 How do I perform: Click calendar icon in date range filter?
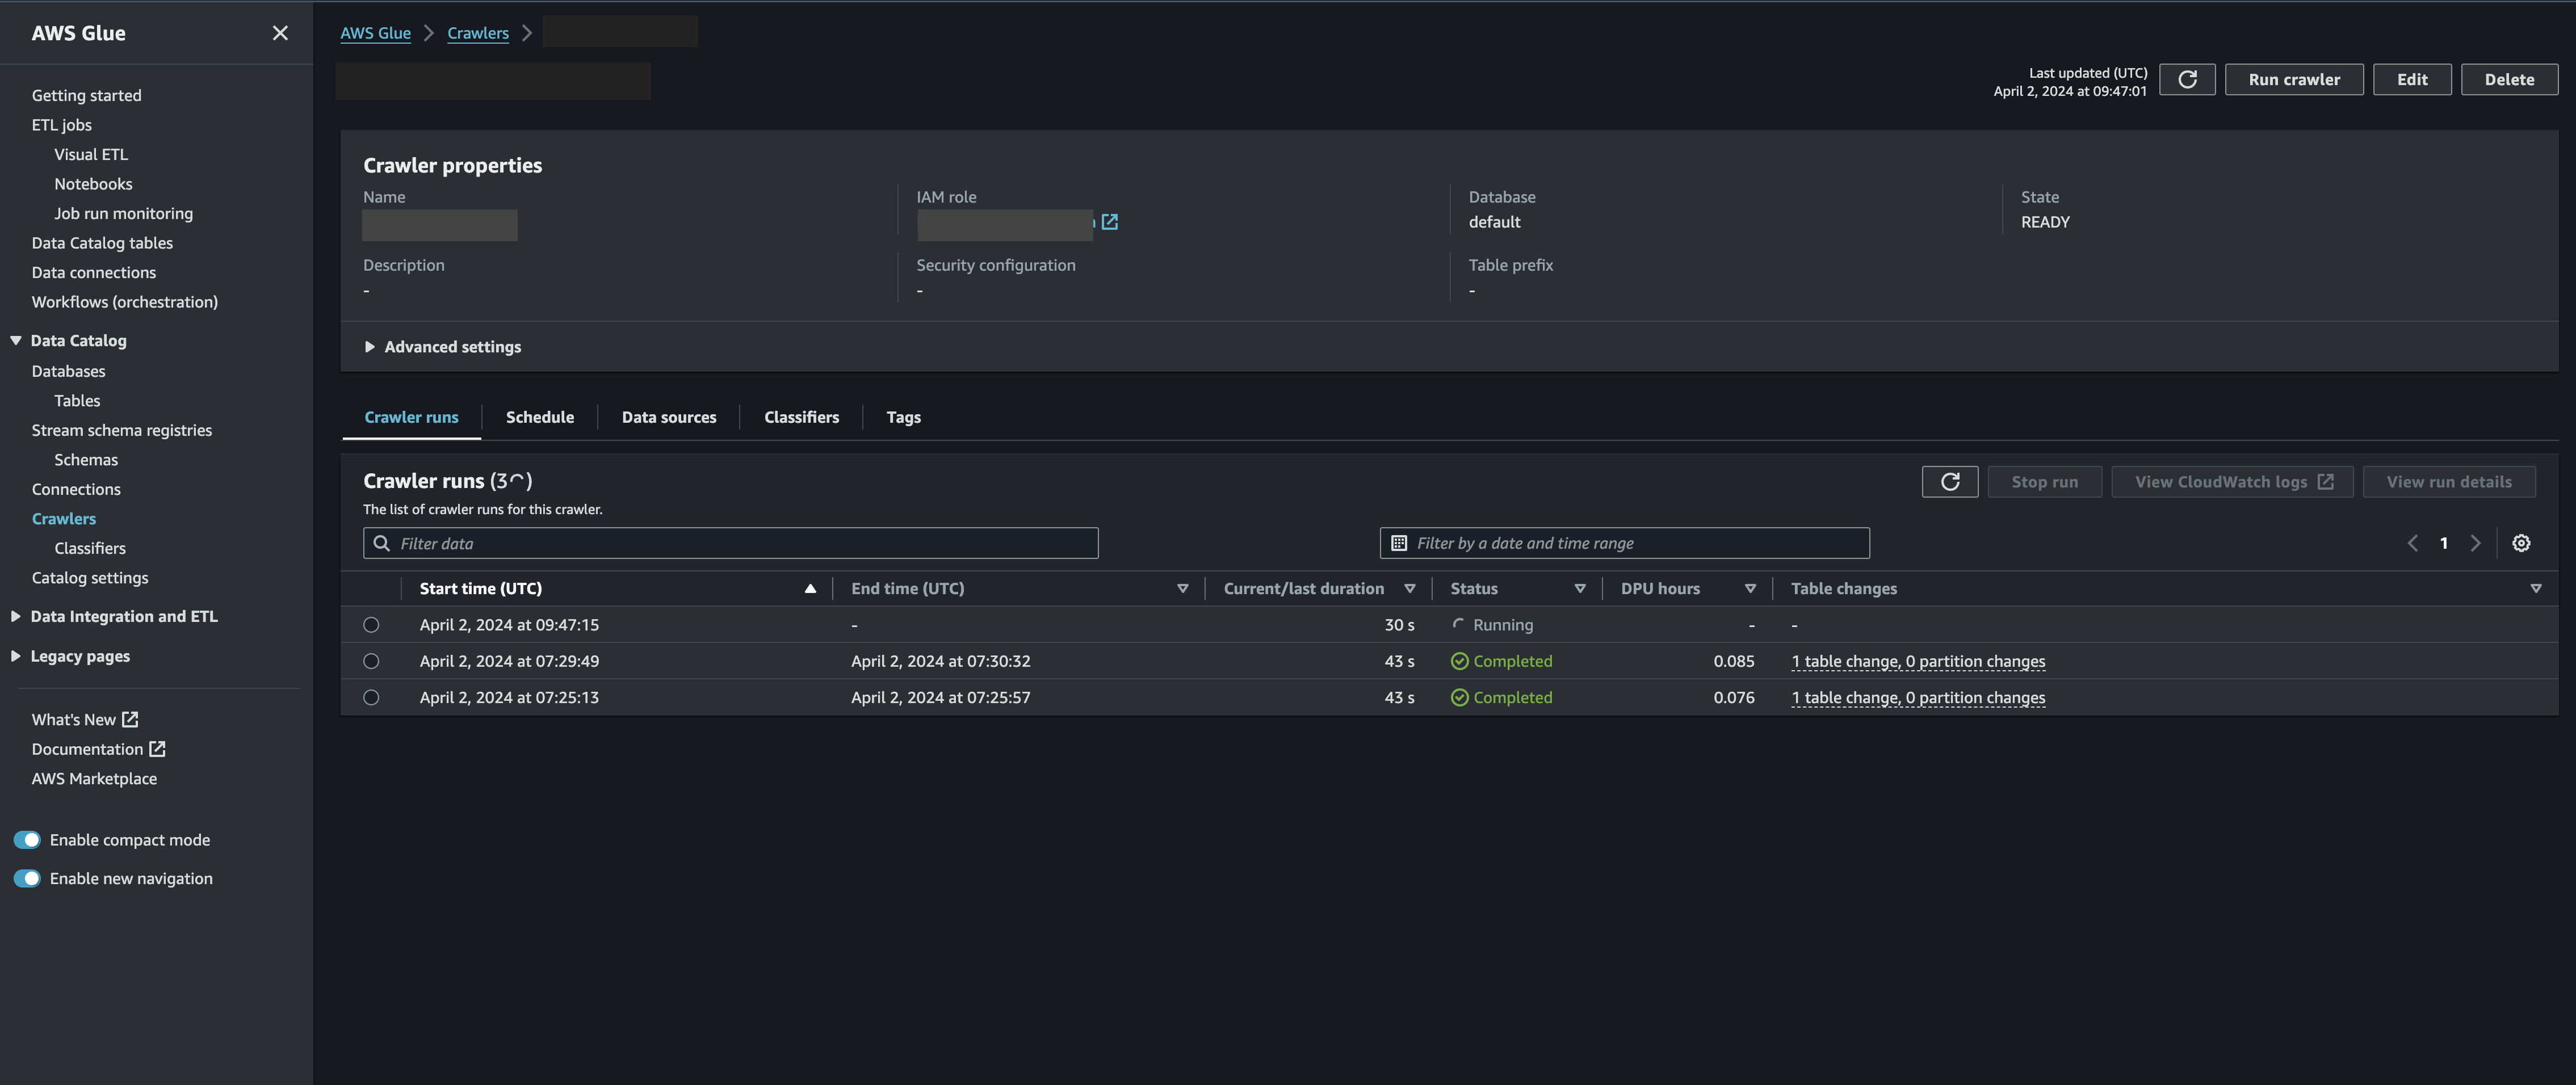[x=1399, y=543]
